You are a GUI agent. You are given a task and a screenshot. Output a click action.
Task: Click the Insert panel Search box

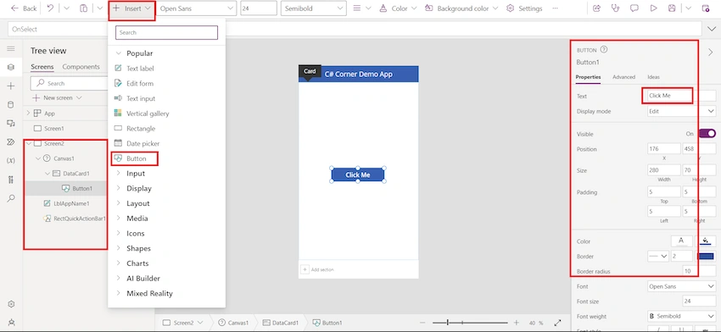point(166,32)
